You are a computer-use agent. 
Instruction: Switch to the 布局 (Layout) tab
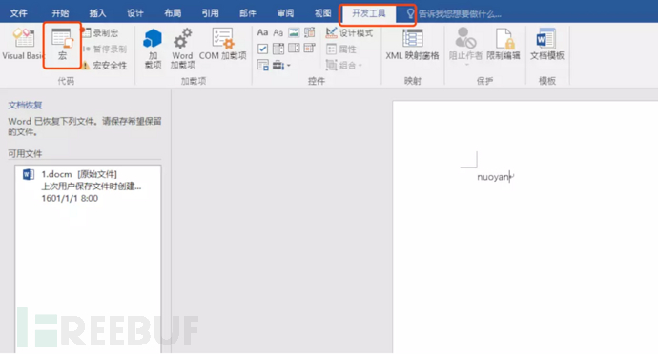pyautogui.click(x=173, y=13)
